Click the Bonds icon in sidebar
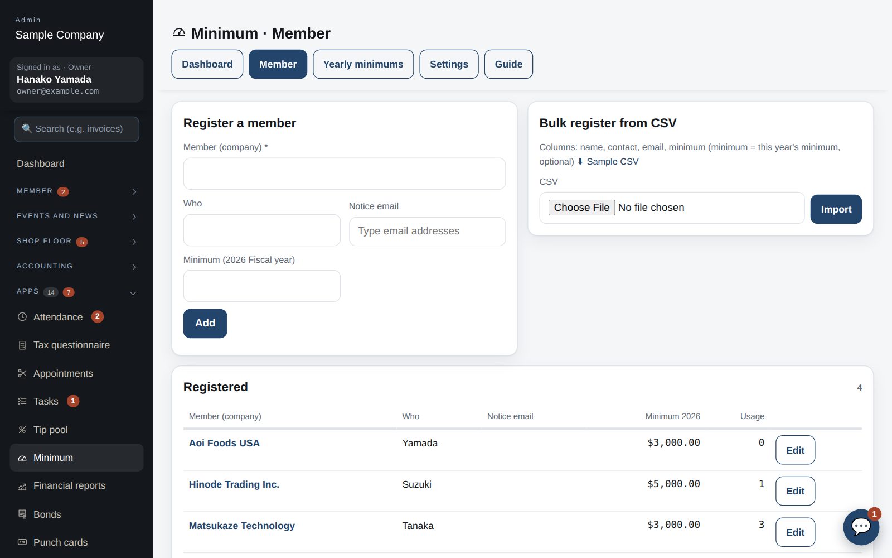This screenshot has width=892, height=558. pyautogui.click(x=22, y=514)
